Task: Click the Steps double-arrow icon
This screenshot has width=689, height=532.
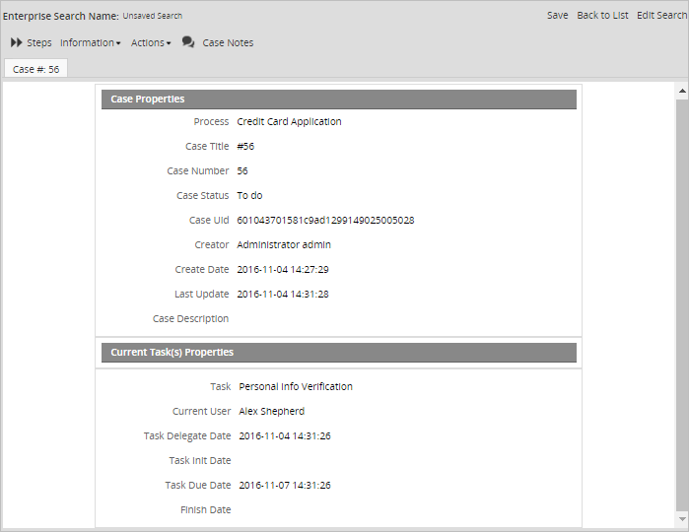Action: [x=17, y=43]
